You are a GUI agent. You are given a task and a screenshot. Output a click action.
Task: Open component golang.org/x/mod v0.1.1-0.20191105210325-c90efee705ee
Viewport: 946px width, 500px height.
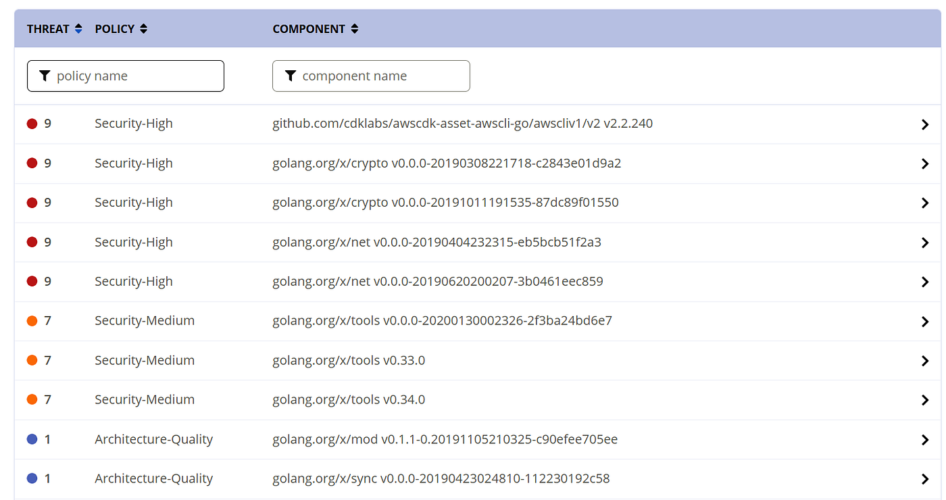445,439
